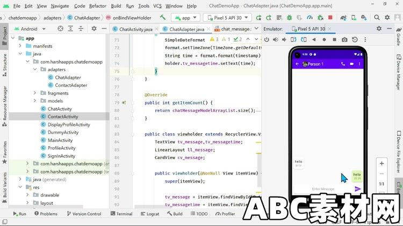The height and width of the screenshot is (226, 403).
Task: Click the red Stop button in toolbar
Action: [x=330, y=18]
